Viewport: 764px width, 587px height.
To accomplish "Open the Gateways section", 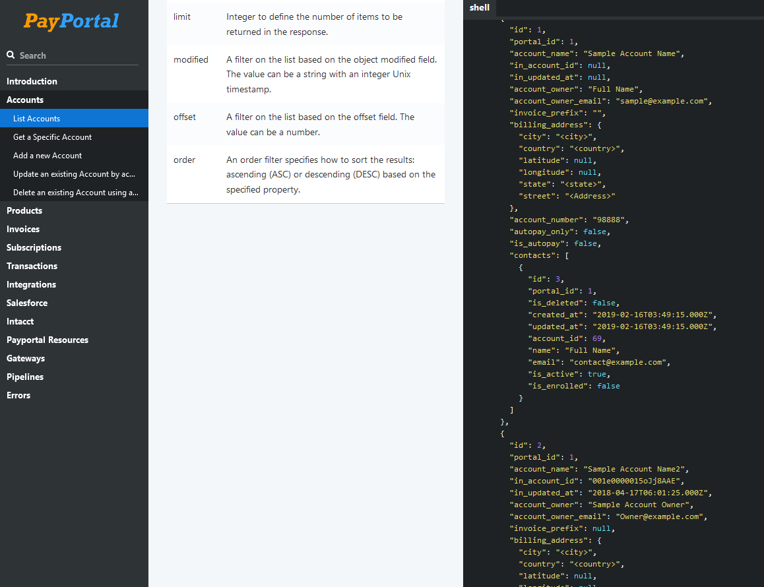I will point(26,358).
